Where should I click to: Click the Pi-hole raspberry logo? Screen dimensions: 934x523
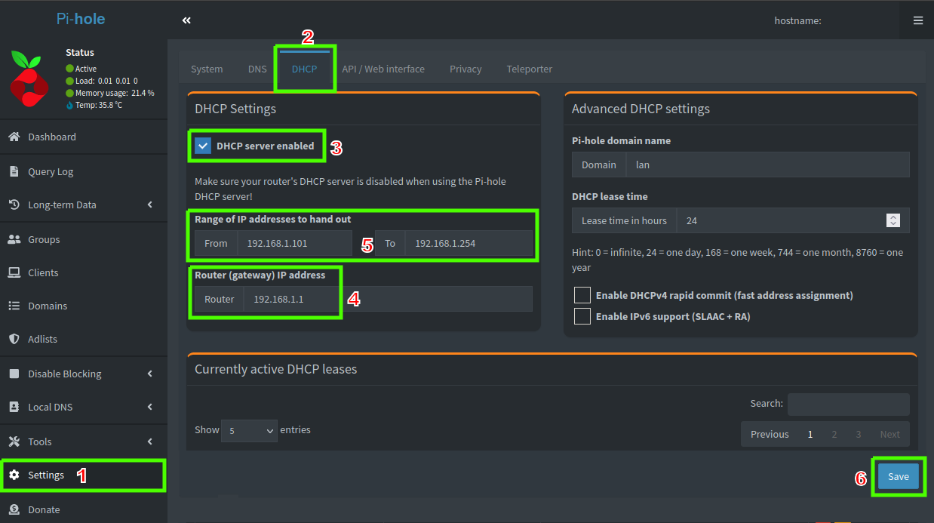[29, 77]
